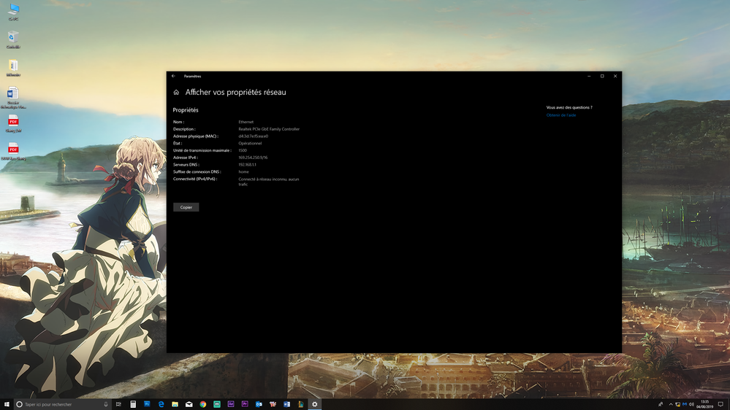The image size is (730, 410).
Task: Click the home icon beside the page title
Action: [x=176, y=93]
